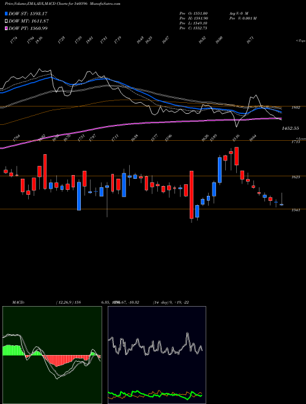Click the 1541 price axis label
This screenshot has width=306, height=404.
[x=296, y=210]
